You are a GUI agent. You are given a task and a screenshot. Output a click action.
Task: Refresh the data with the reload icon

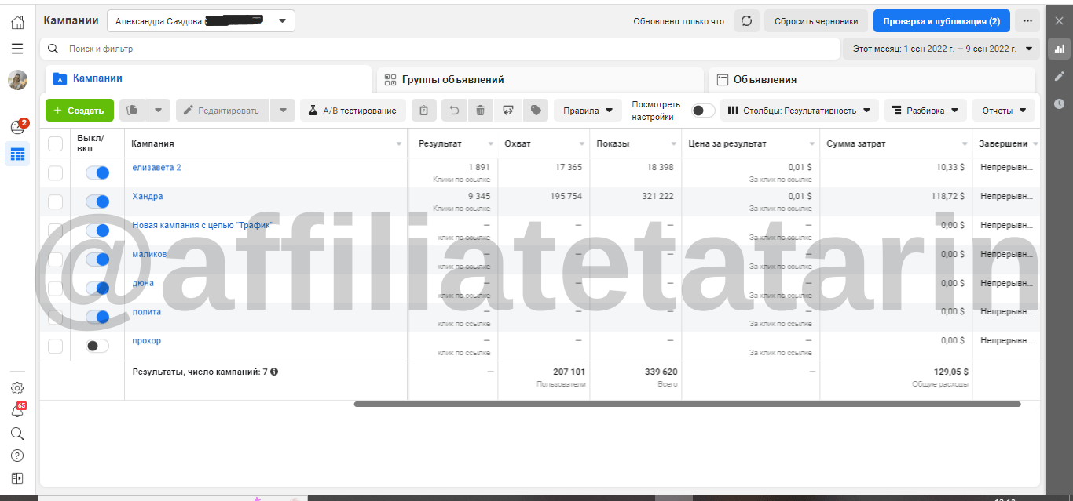tap(746, 21)
